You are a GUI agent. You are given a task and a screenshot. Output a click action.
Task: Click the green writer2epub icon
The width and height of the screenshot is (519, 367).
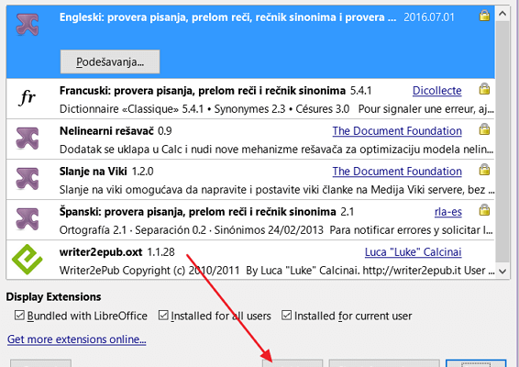point(28,260)
